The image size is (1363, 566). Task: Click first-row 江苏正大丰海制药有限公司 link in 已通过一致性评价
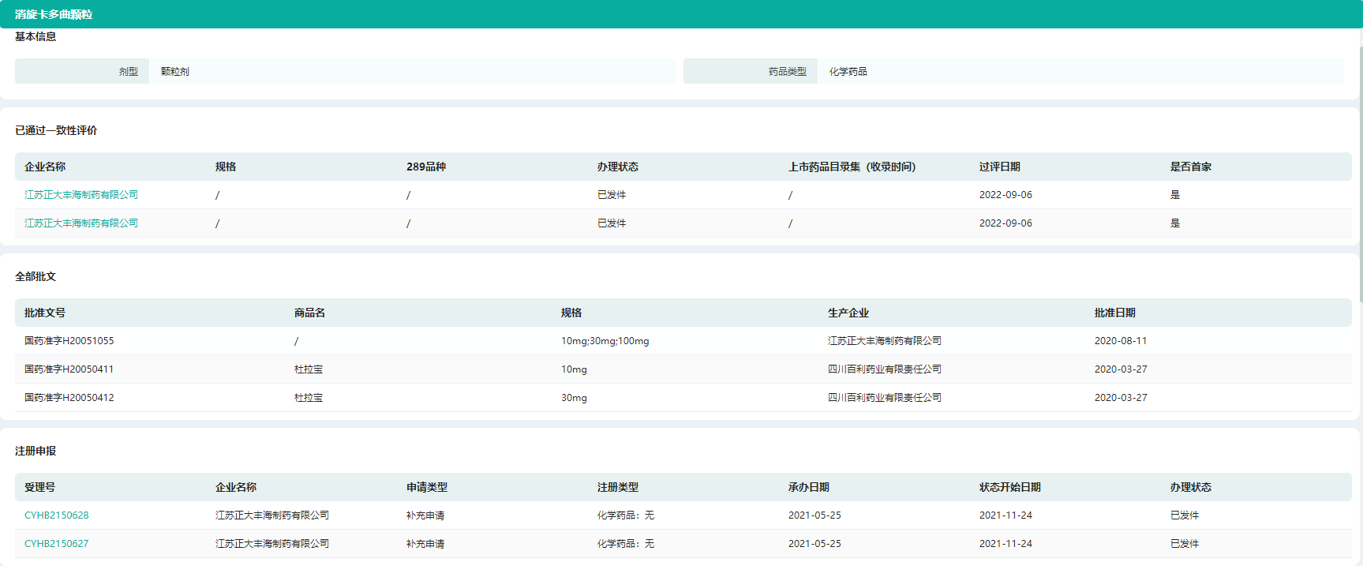[81, 195]
